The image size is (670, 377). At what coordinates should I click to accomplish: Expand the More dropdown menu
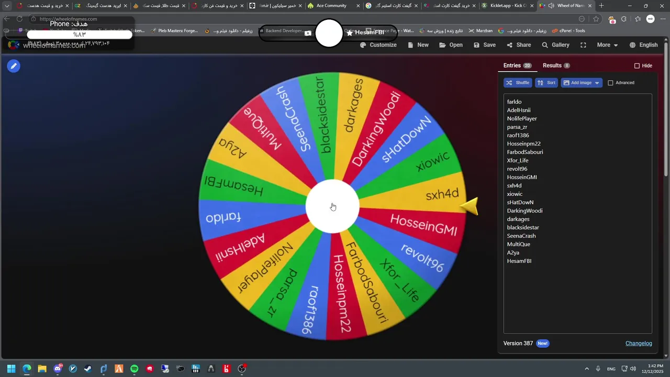[608, 45]
